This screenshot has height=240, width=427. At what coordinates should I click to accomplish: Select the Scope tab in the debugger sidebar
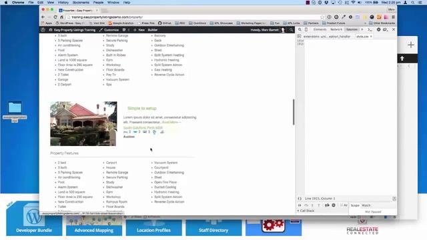(x=355, y=205)
